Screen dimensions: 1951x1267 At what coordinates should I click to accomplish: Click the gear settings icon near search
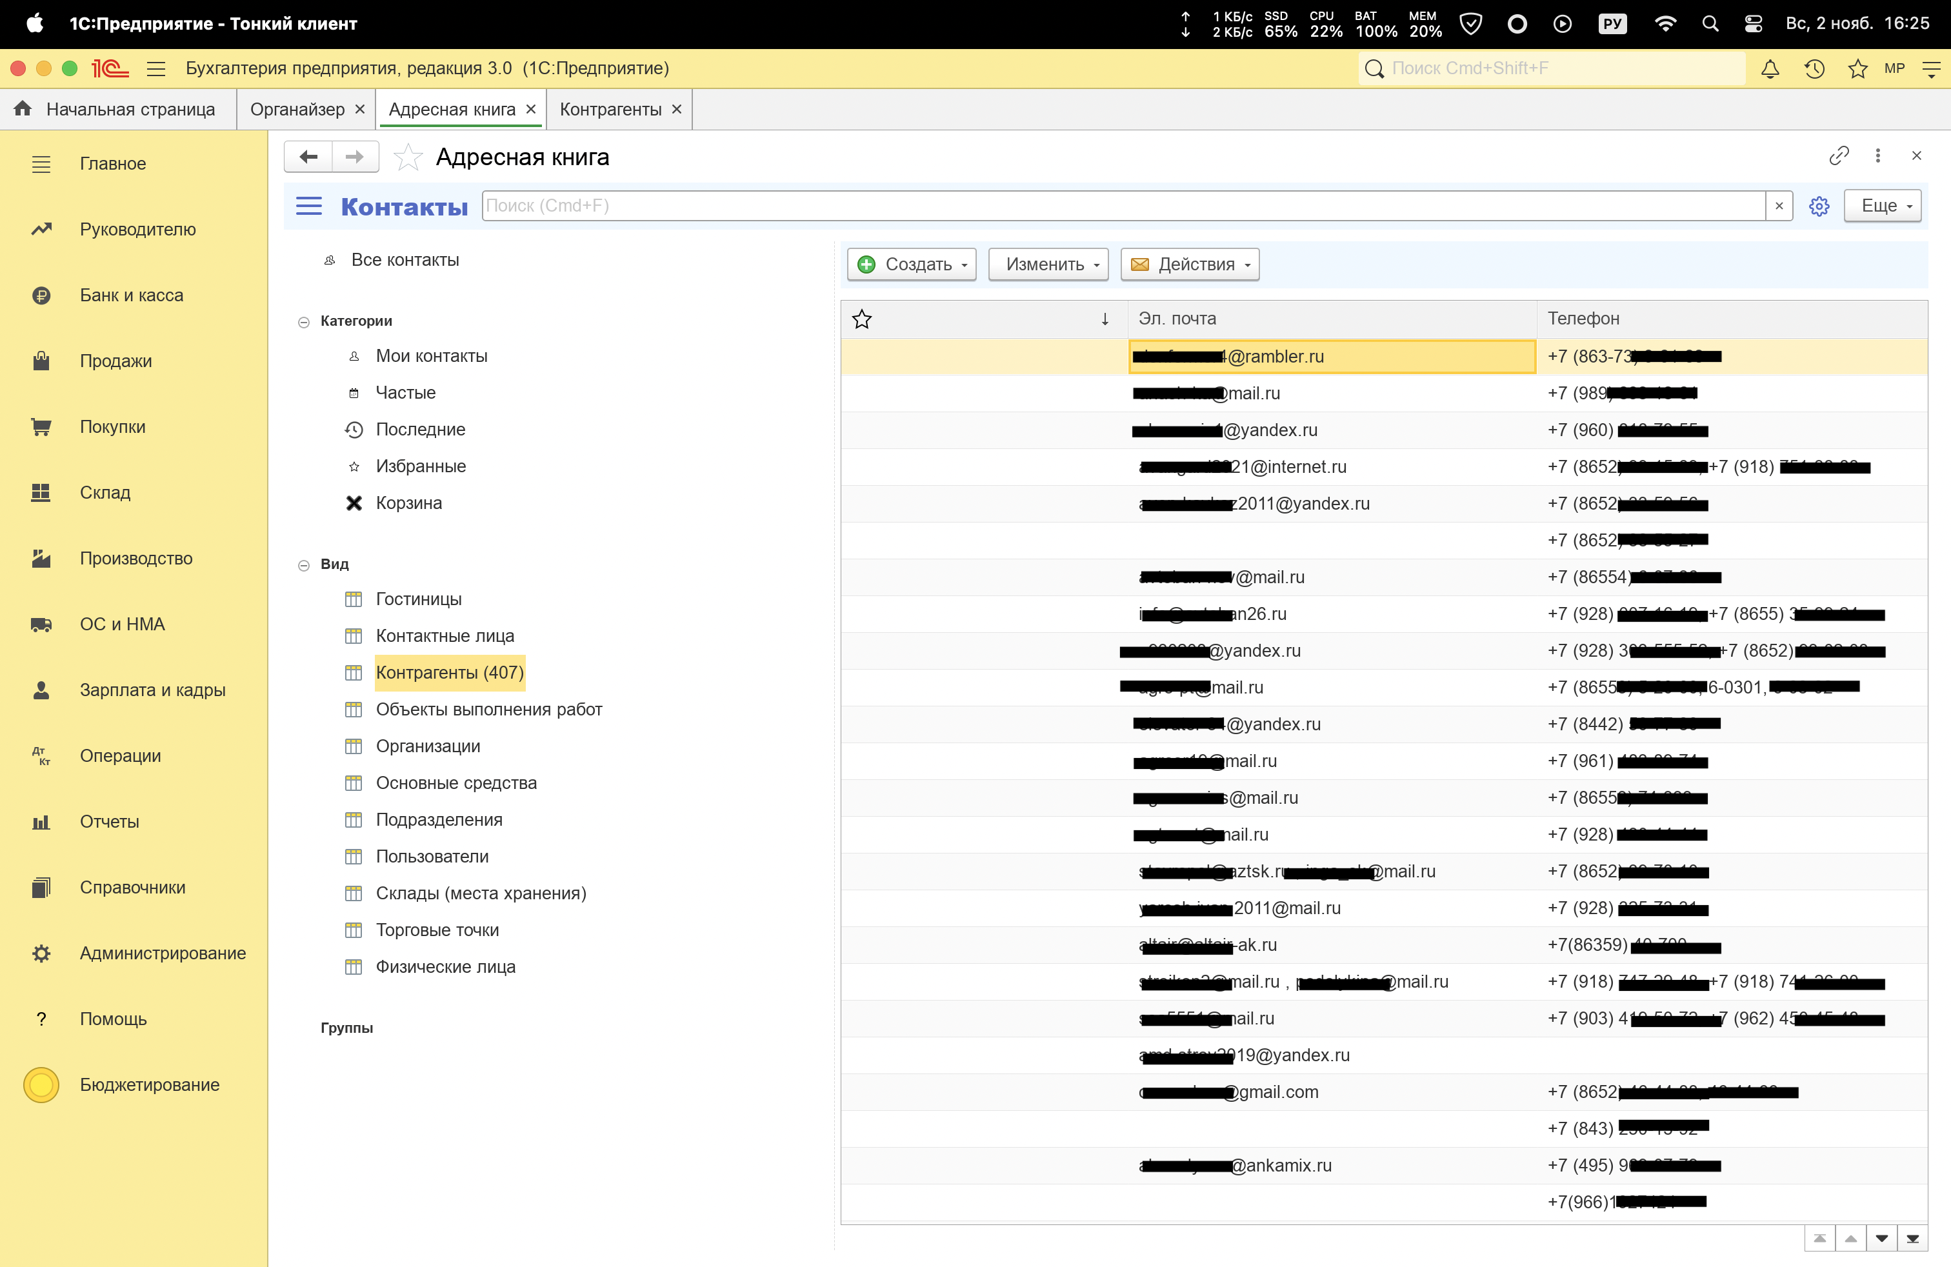coord(1819,206)
